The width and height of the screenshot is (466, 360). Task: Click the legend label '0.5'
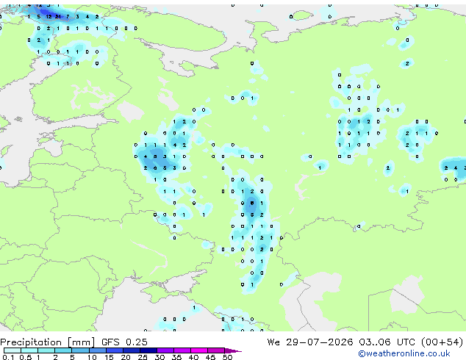coord(25,357)
